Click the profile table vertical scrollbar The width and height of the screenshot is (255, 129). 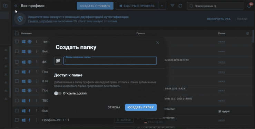253,36
